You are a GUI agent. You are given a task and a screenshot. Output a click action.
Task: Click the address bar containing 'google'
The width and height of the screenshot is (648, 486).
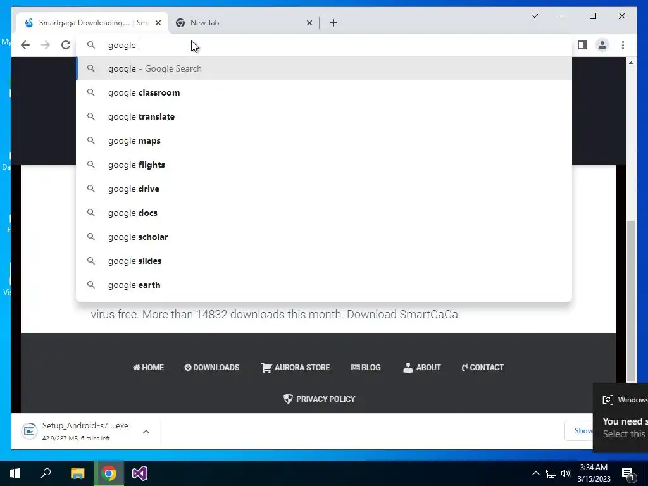[x=324, y=45]
